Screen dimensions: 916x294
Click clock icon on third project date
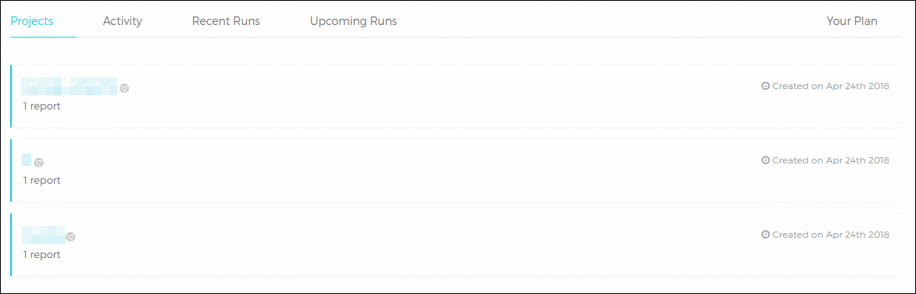tap(765, 235)
